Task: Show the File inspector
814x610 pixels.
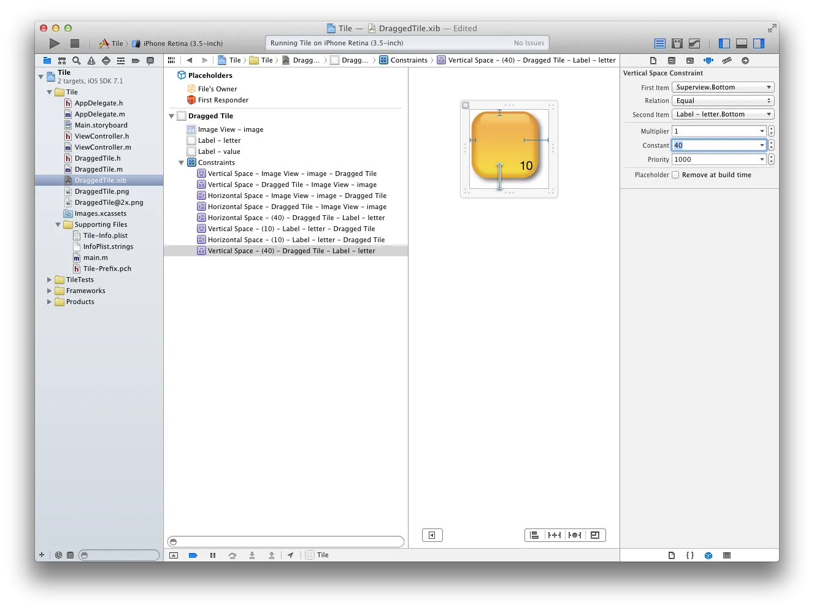Action: coord(653,61)
